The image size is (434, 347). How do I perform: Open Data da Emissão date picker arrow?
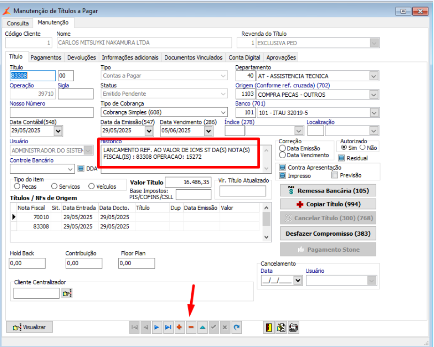(x=149, y=131)
